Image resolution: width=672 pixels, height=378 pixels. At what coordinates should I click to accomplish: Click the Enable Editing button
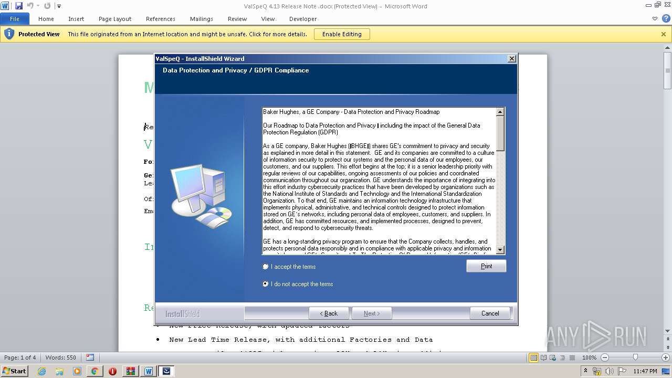[342, 34]
